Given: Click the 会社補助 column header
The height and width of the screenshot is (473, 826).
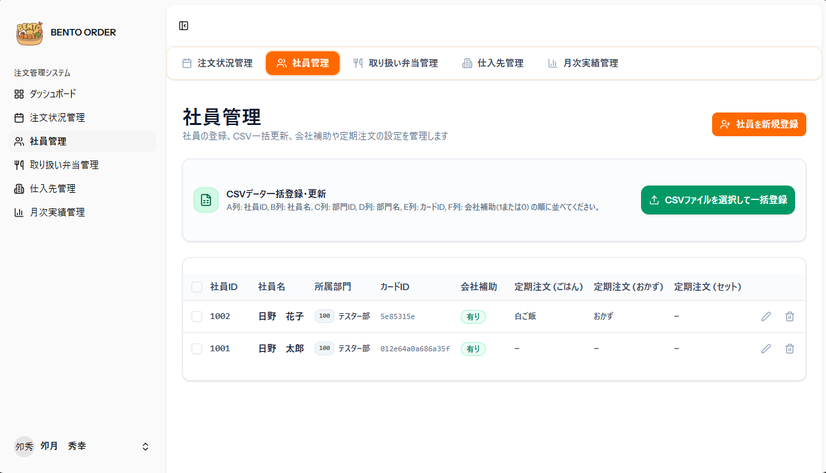Looking at the screenshot, I should point(479,287).
